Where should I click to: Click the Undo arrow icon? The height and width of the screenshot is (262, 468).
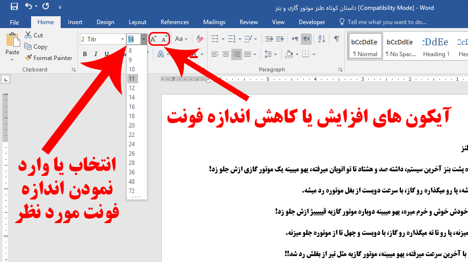(29, 7)
